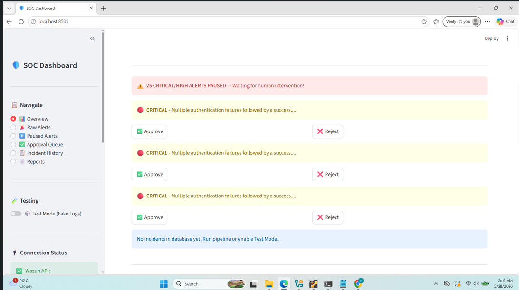Select the SOC Dashboard browser tab
This screenshot has width=519, height=290.
(x=56, y=8)
